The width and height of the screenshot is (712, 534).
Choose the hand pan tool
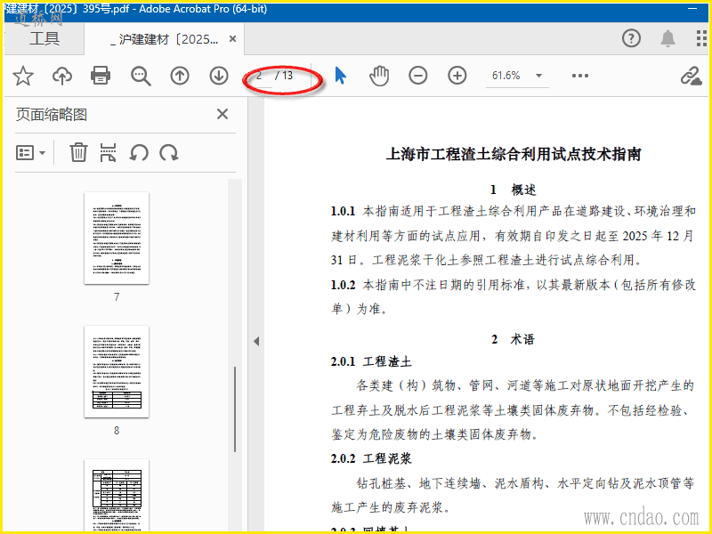pos(379,76)
